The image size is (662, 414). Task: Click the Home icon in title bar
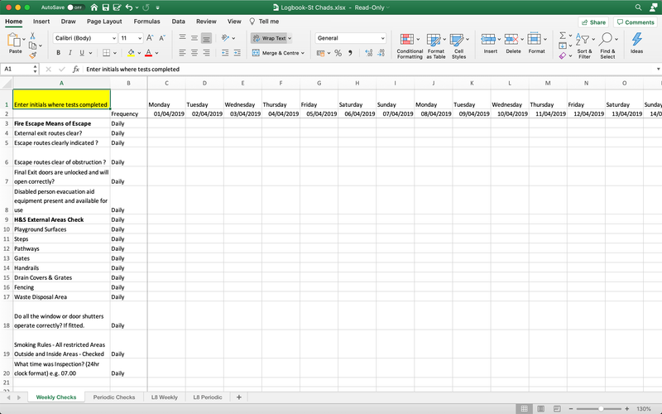coord(94,7)
